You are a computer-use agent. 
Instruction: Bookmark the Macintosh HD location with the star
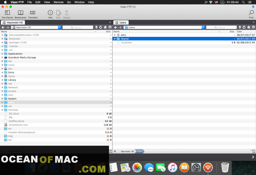[x=105, y=27]
